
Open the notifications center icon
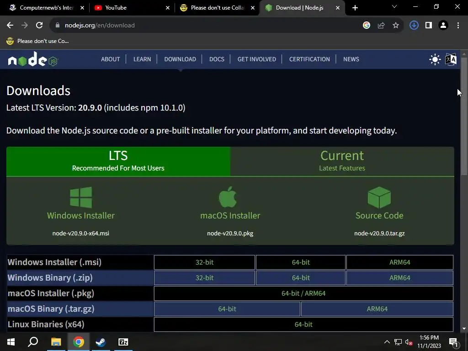point(453,342)
